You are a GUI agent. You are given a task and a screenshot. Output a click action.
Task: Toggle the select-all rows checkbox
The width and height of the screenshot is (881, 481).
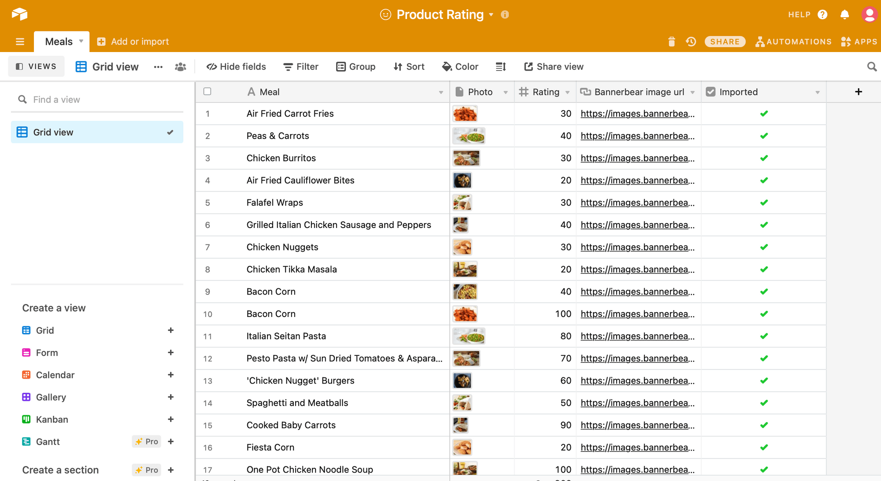coord(207,91)
